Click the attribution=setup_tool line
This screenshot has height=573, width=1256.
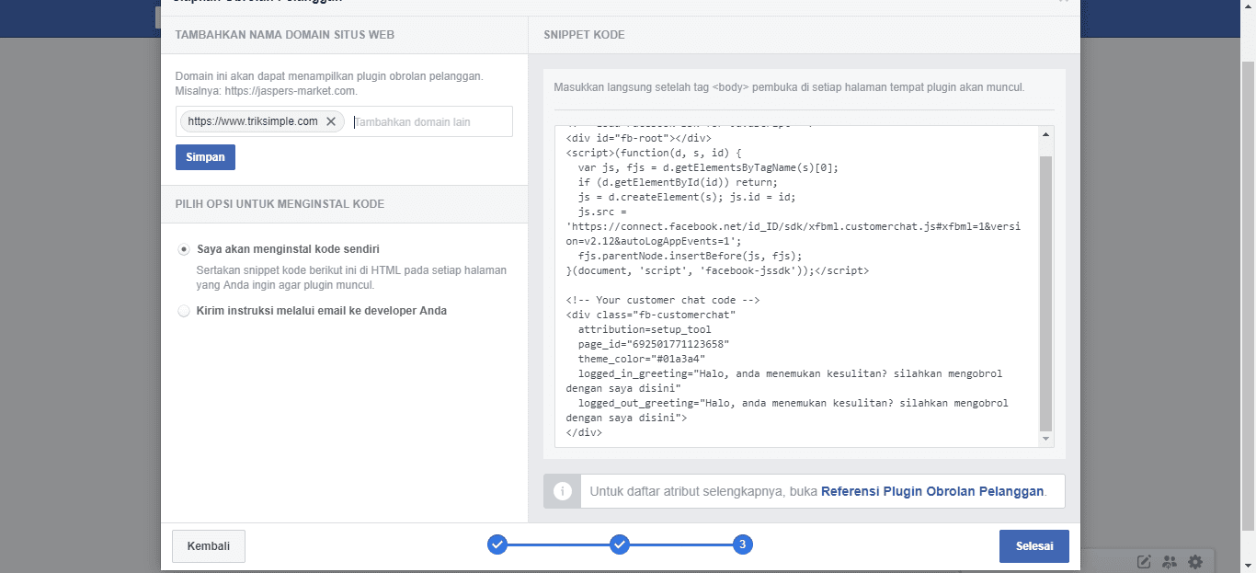point(645,329)
